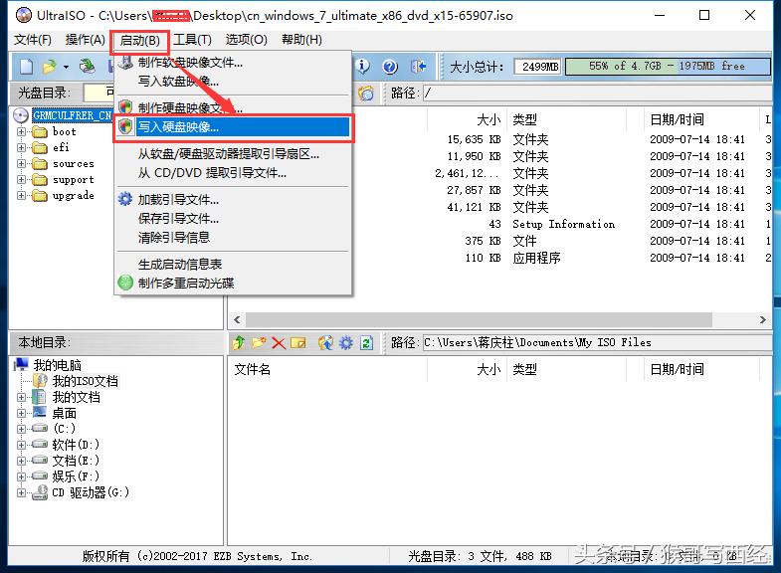Image resolution: width=781 pixels, height=573 pixels.
Task: Expand the (C:) drive tree node
Action: [x=21, y=429]
